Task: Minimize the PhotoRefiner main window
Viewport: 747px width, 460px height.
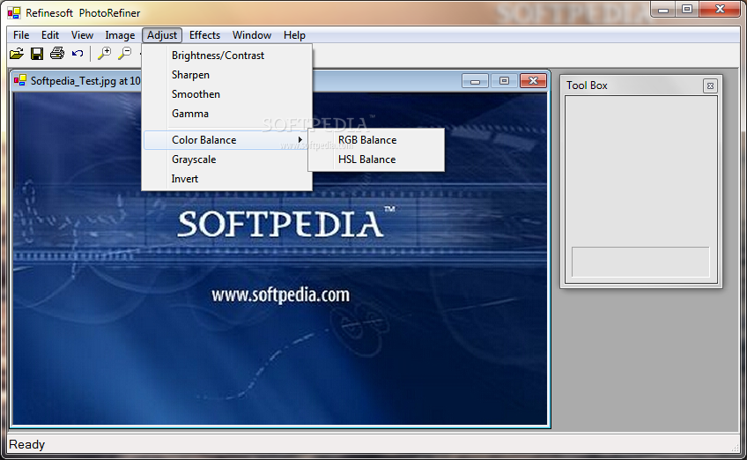Action: point(663,10)
